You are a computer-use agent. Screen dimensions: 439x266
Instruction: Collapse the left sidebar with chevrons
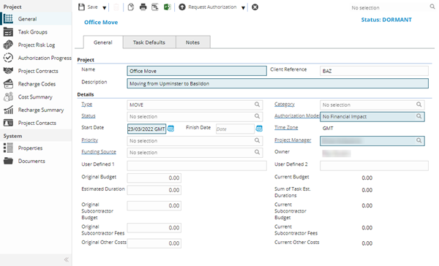[x=67, y=259]
